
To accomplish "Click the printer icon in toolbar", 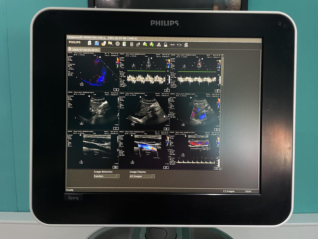I will [x=158, y=44].
